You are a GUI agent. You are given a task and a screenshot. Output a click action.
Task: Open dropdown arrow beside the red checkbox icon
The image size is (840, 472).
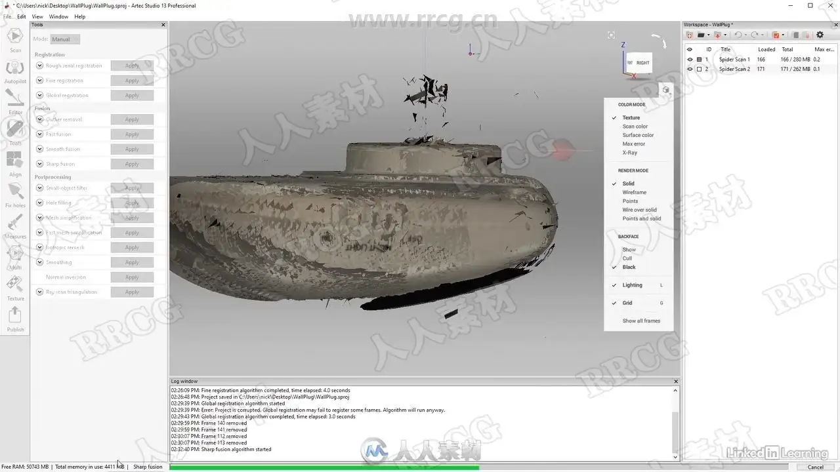[783, 35]
